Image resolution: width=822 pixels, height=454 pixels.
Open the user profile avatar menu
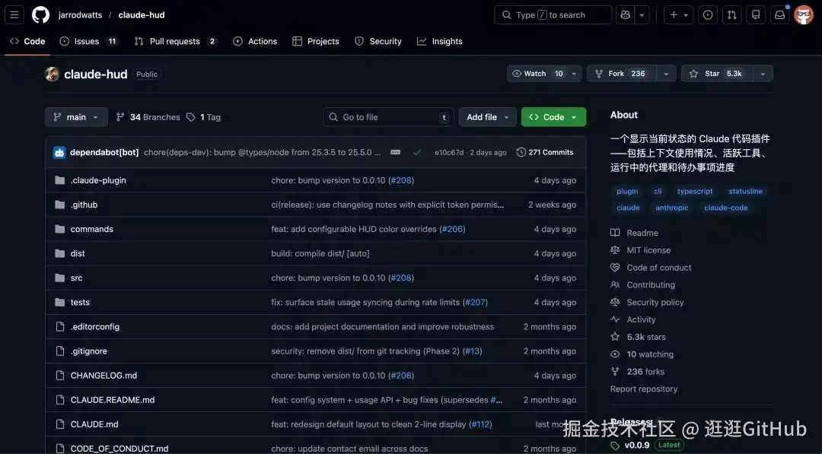point(804,14)
